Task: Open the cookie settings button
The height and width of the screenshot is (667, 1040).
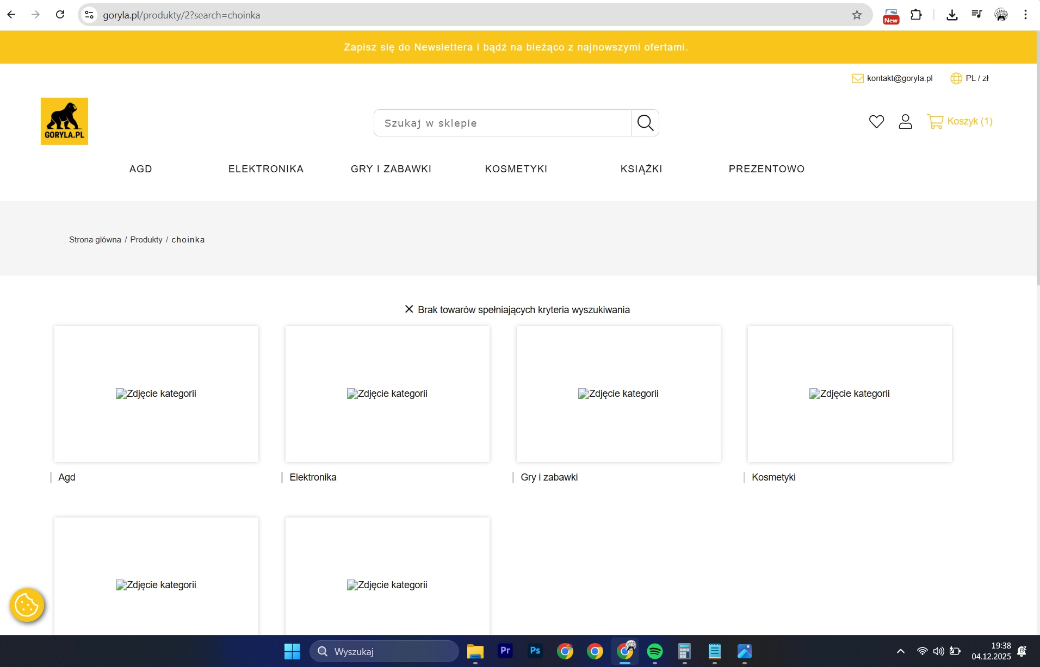Action: [27, 605]
